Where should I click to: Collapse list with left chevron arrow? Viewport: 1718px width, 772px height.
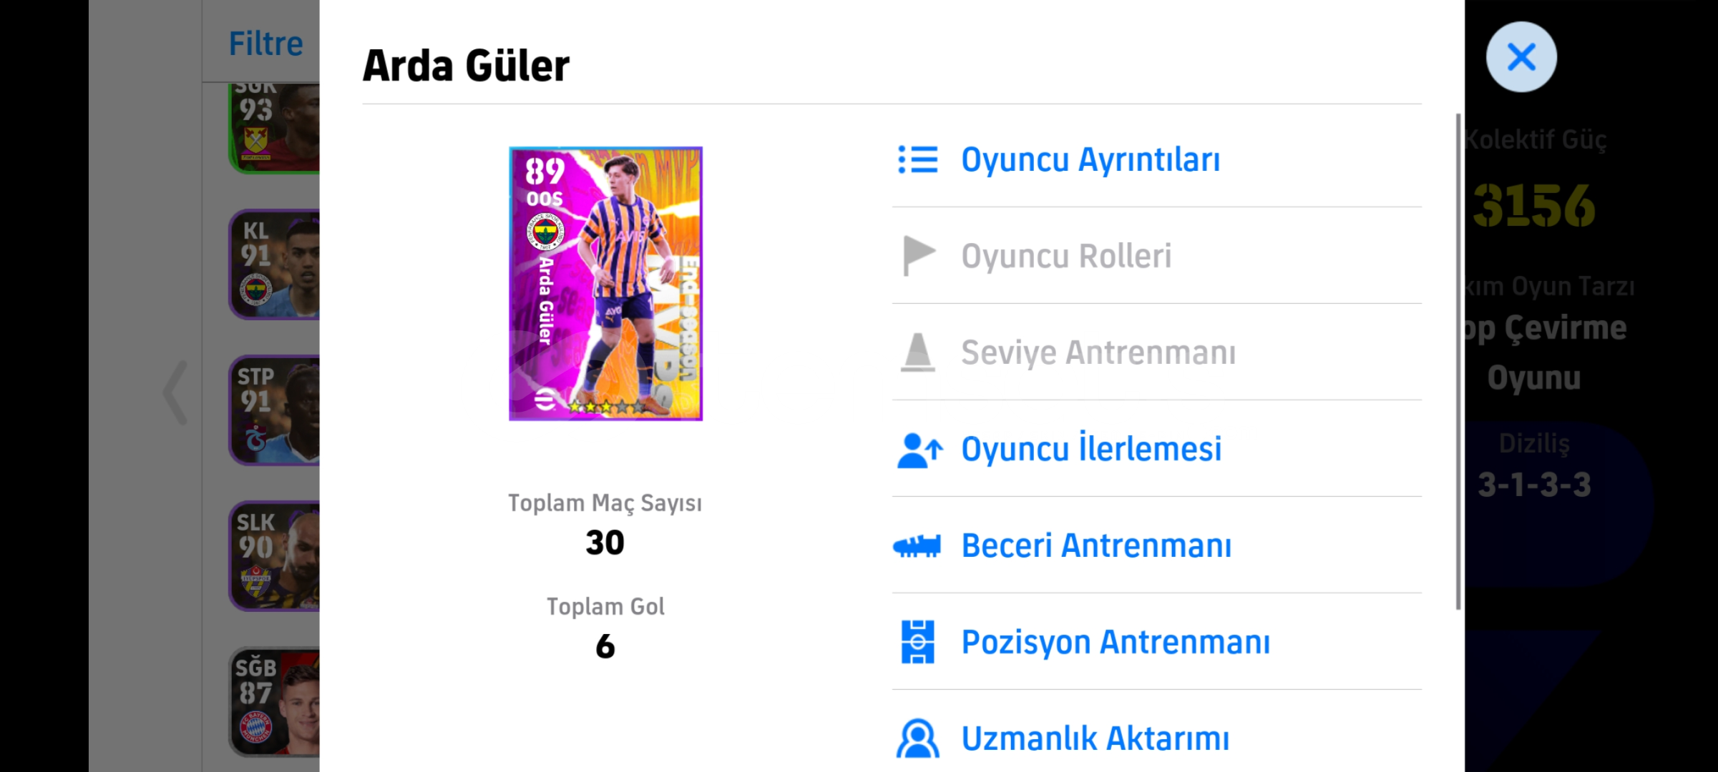175,392
